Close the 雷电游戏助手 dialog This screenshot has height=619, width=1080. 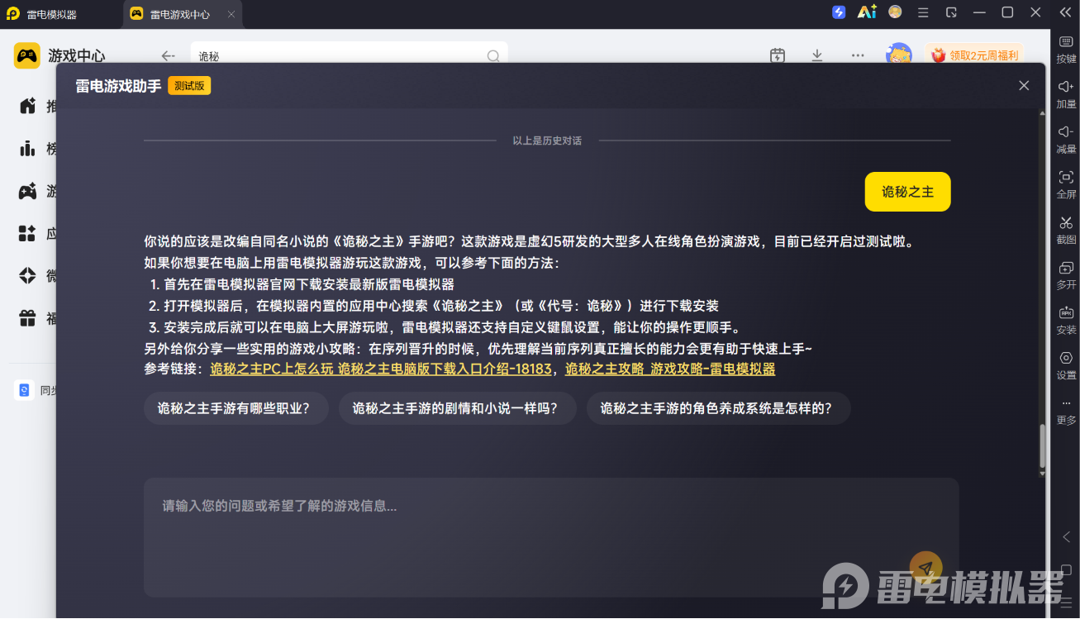1024,85
